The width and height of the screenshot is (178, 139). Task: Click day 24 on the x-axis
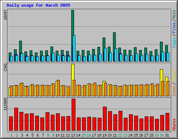tap(130, 135)
